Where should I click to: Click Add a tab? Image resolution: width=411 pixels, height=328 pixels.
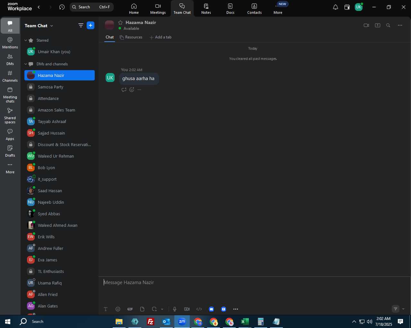click(161, 37)
